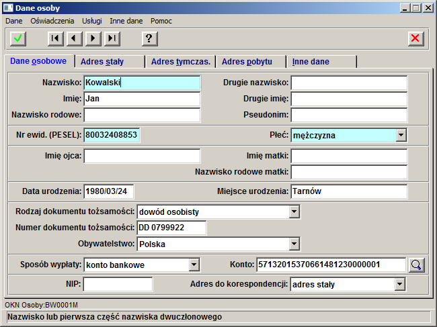Jump to the first record
The width and height of the screenshot is (437, 327).
(55, 38)
